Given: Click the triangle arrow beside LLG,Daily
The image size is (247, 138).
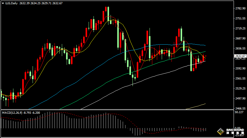Looking at the screenshot, I should (x=3, y=3).
